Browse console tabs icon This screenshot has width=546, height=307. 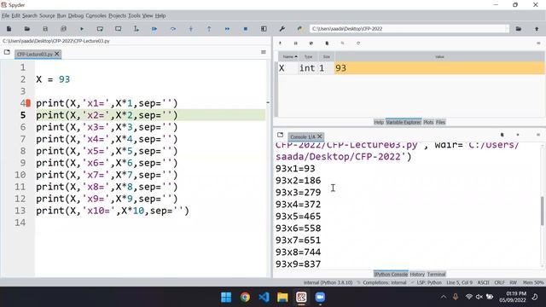[x=281, y=135]
